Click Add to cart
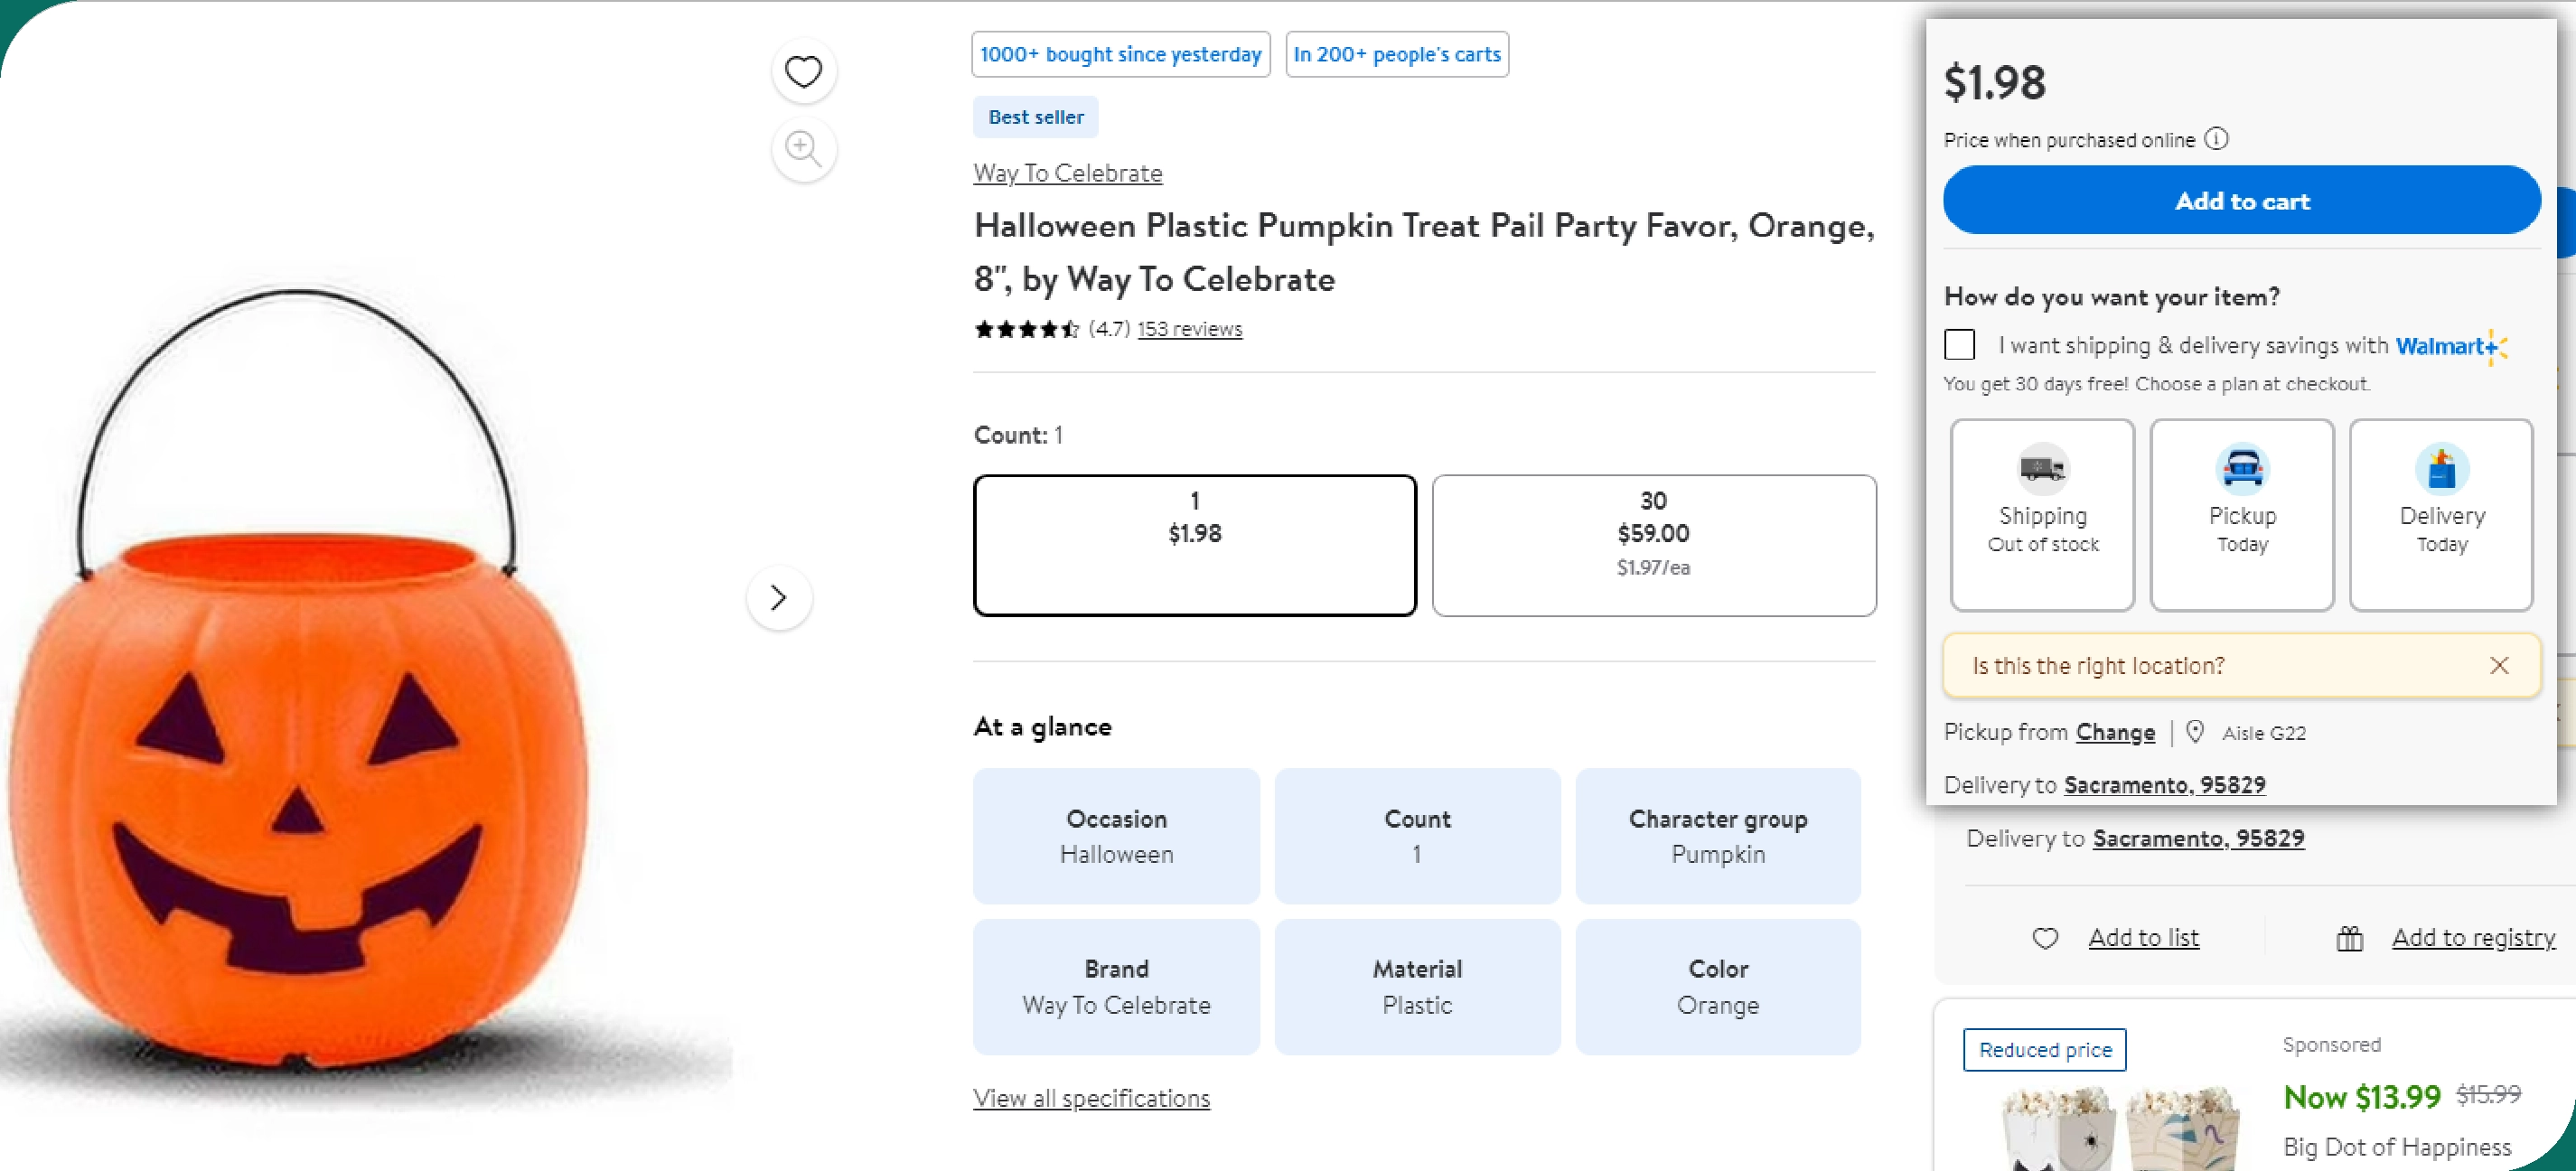The height and width of the screenshot is (1171, 2576). tap(2242, 199)
